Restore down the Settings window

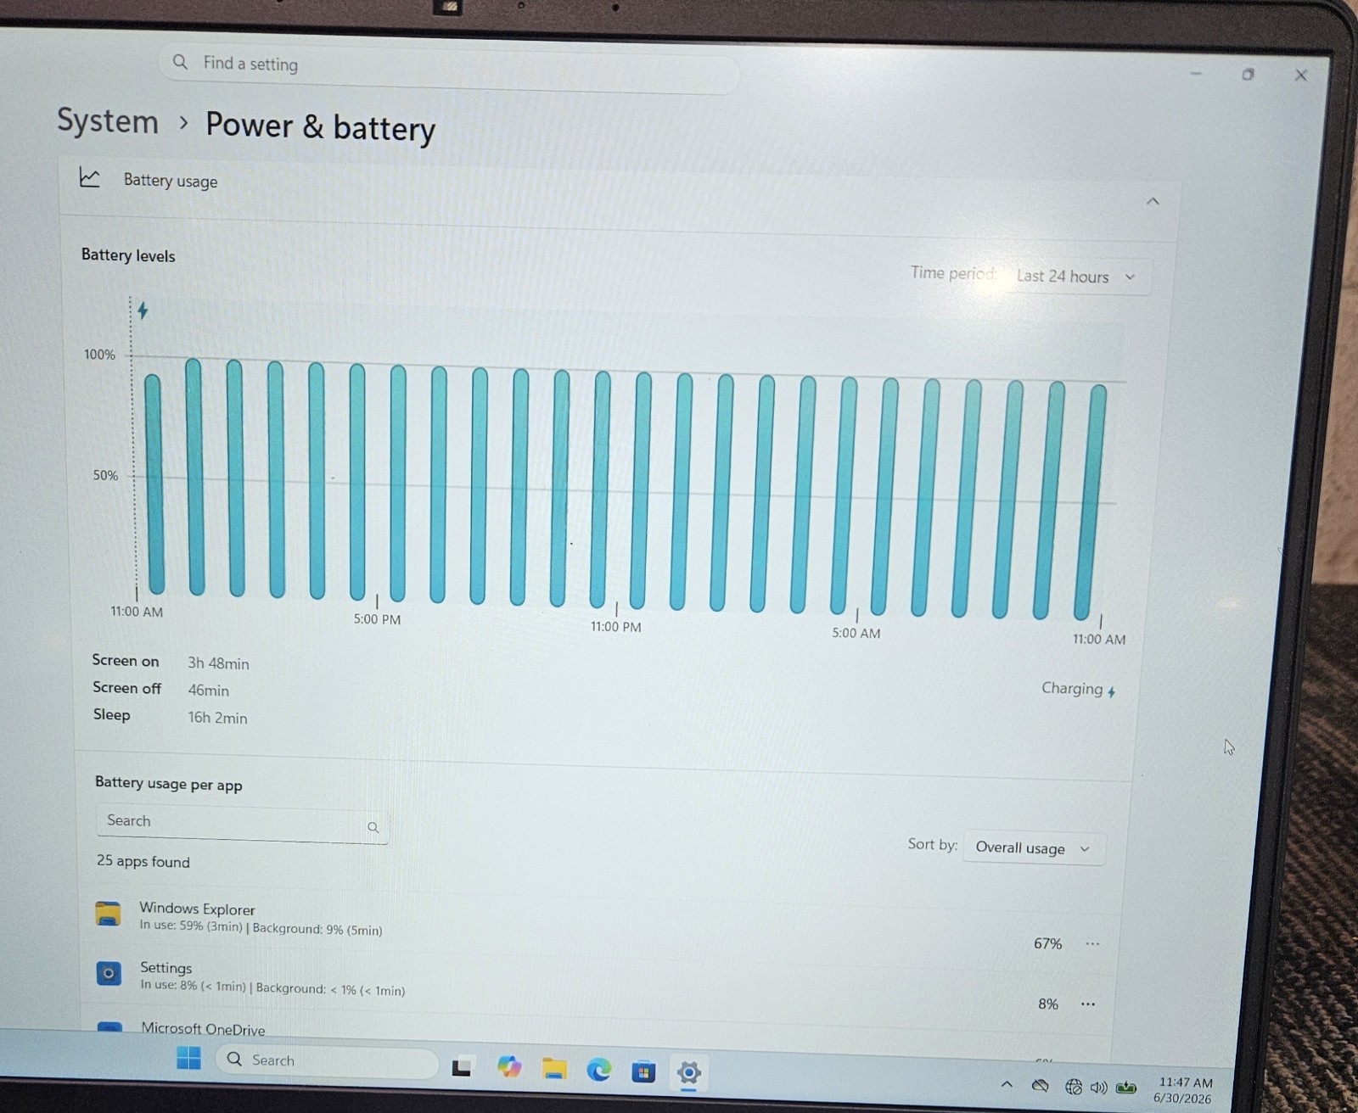pos(1248,75)
